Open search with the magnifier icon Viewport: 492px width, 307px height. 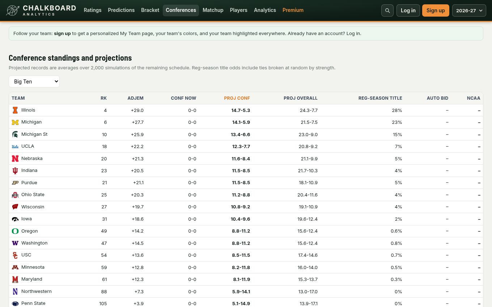(x=387, y=10)
